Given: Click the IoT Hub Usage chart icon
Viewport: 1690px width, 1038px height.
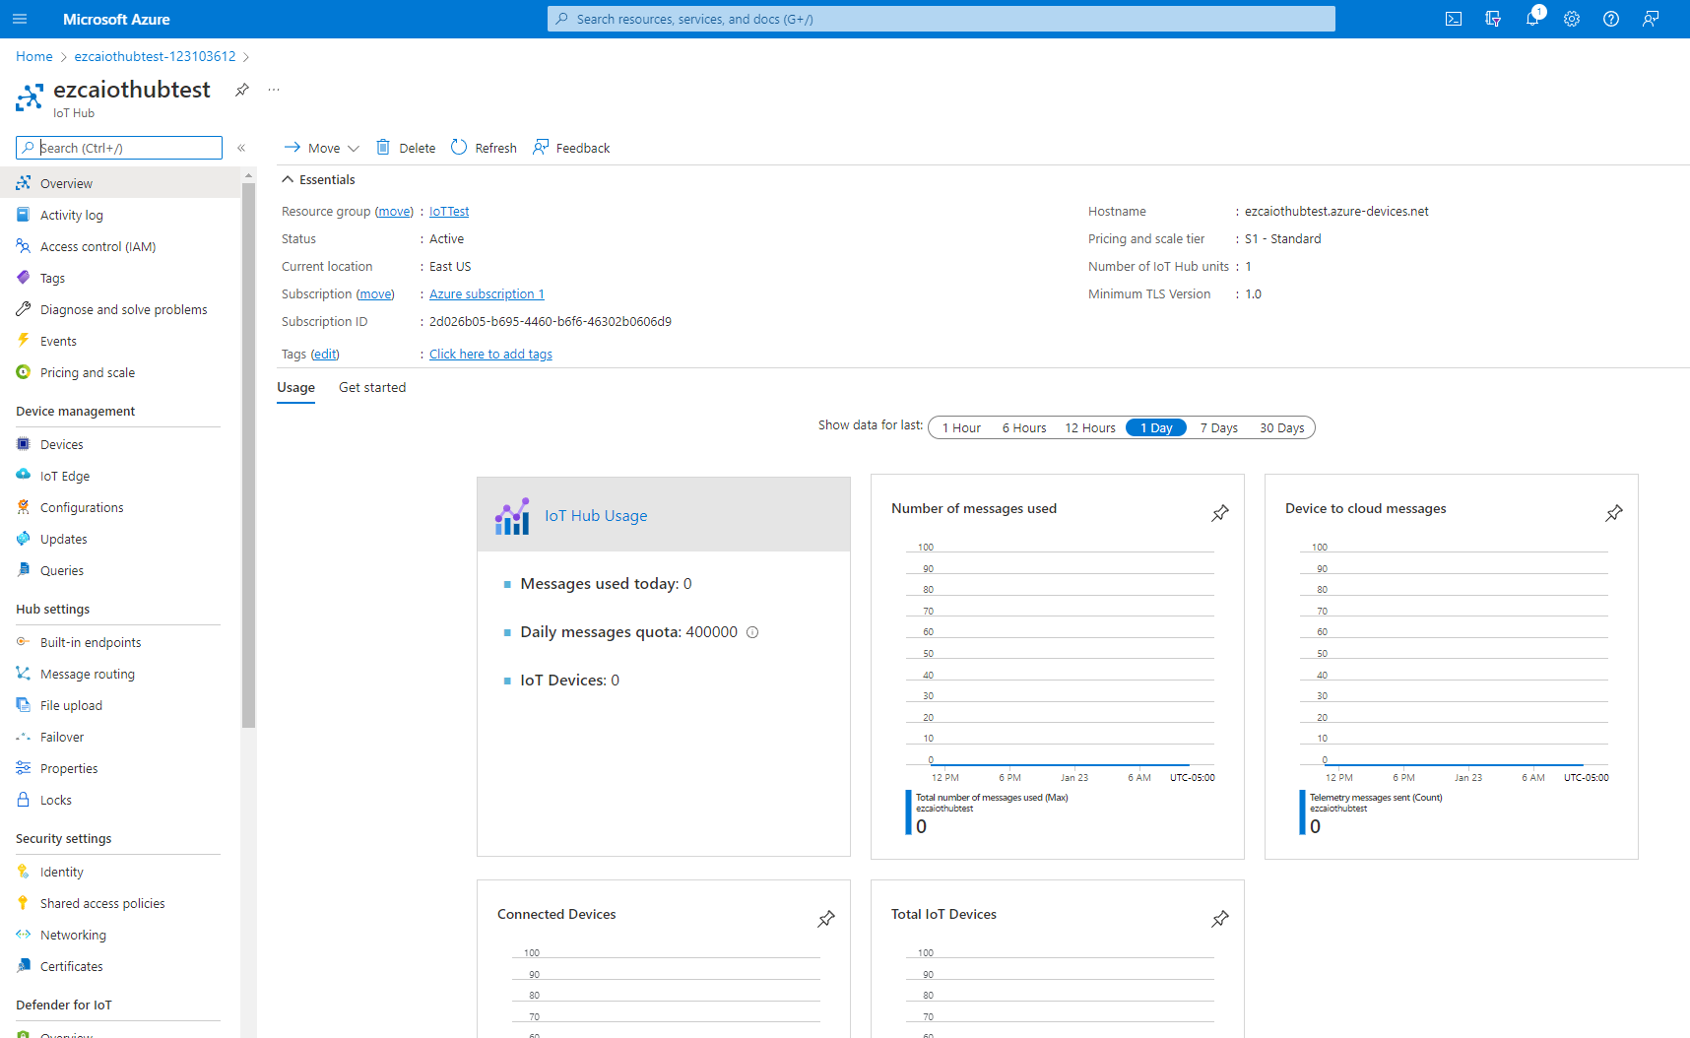Looking at the screenshot, I should (512, 516).
